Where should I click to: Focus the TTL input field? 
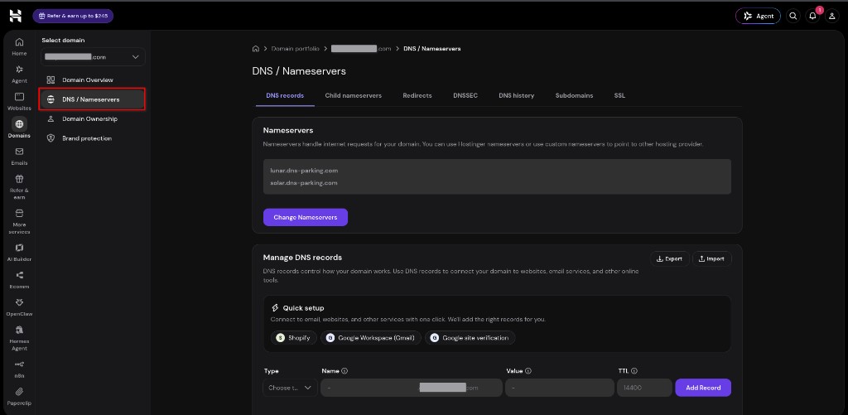[644, 388]
